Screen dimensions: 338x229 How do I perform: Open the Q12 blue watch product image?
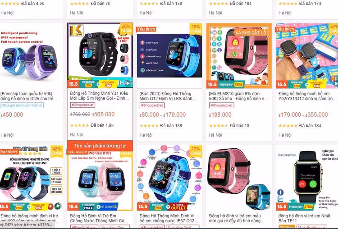click(169, 55)
